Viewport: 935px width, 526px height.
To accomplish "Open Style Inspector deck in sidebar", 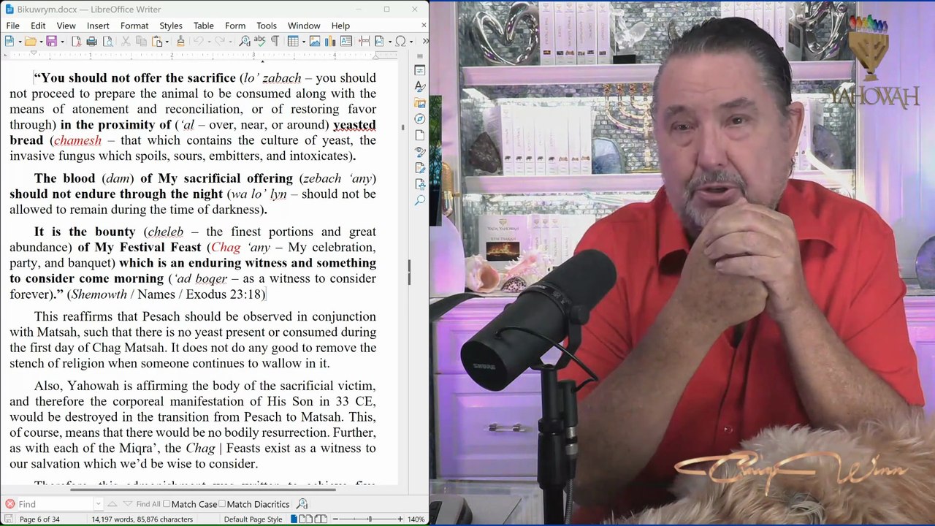I will tap(419, 152).
